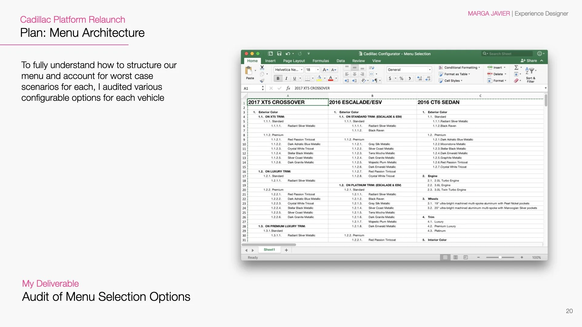Toggle Bold formatting button
This screenshot has height=327, width=582.
coord(278,78)
